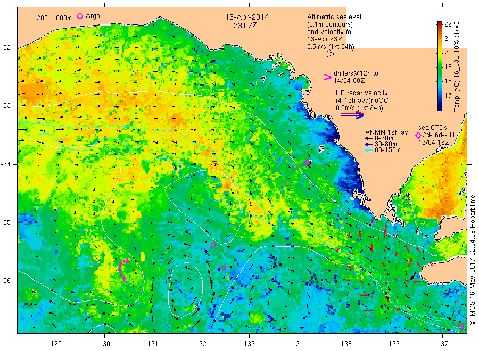The image size is (479, 351).
Task: Click the black arrow beside 0-30m
Action: [369, 138]
